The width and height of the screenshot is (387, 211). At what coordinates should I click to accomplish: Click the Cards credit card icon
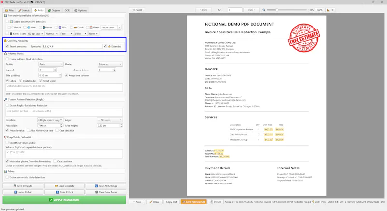(75, 28)
